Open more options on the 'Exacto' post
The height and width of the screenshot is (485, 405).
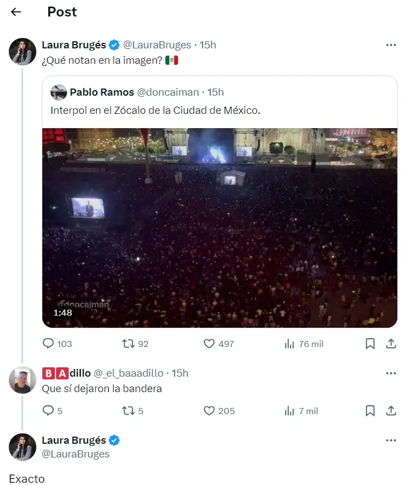click(x=391, y=440)
